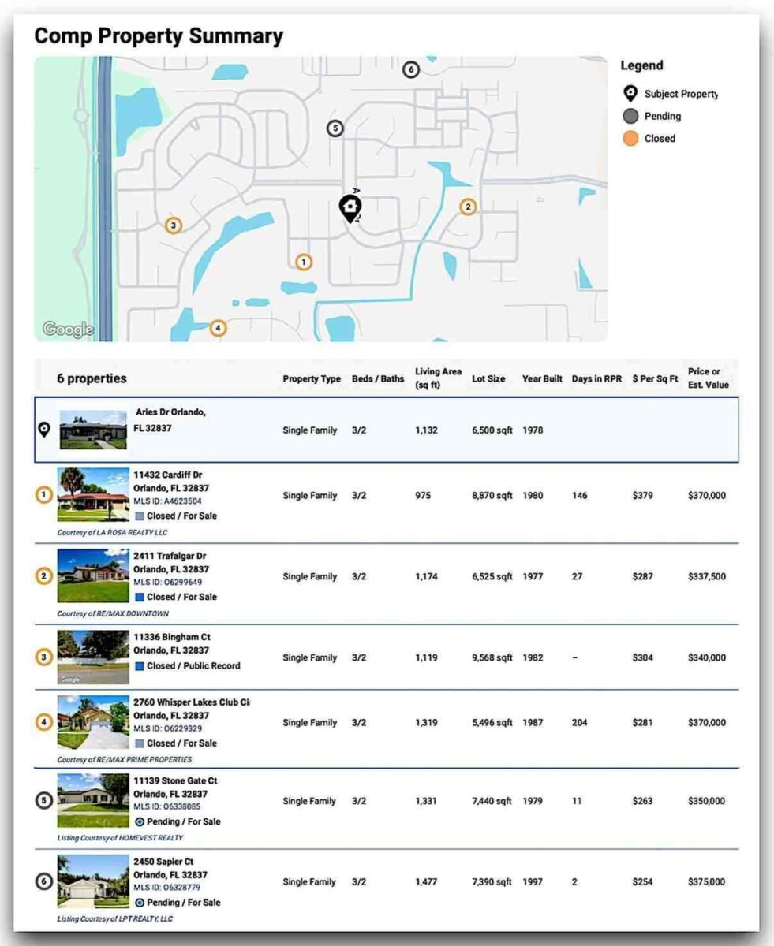The height and width of the screenshot is (946, 774).
Task: Click the circled 1 badge beside 11432 Cardiff Dr
Action: point(44,495)
